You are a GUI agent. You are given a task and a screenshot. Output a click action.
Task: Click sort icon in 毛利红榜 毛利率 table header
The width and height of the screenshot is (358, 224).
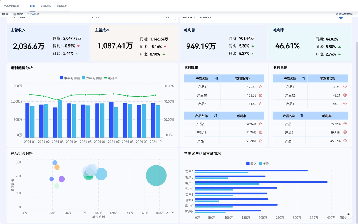(216, 116)
